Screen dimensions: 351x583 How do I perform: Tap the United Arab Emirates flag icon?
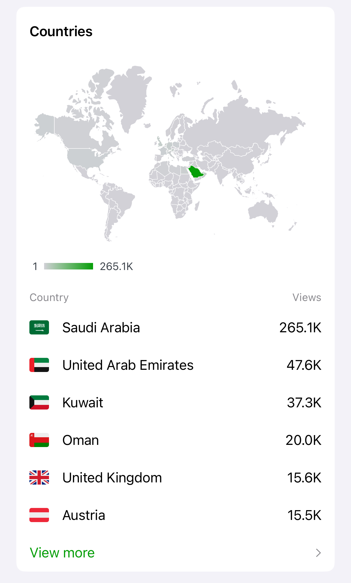[39, 365]
